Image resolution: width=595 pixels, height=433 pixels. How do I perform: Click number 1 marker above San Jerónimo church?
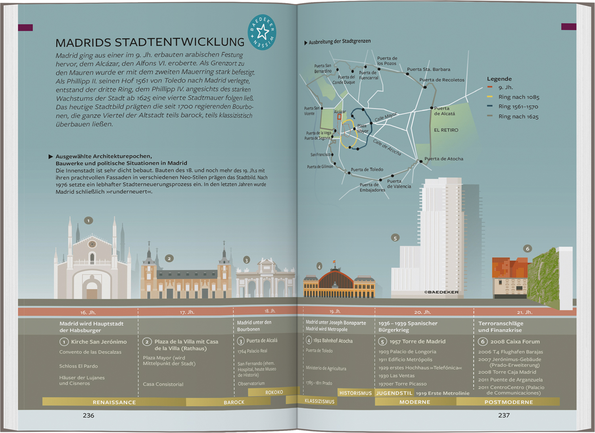88,220
